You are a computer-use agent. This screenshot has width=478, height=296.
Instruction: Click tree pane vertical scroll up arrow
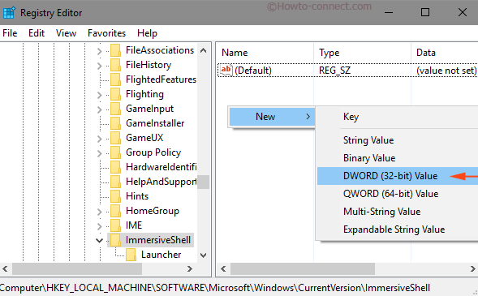tap(204, 50)
